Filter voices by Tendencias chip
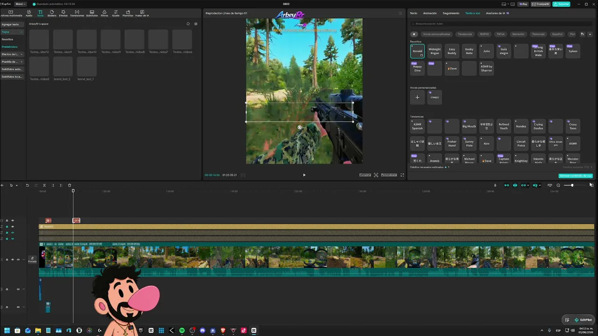 (x=465, y=34)
